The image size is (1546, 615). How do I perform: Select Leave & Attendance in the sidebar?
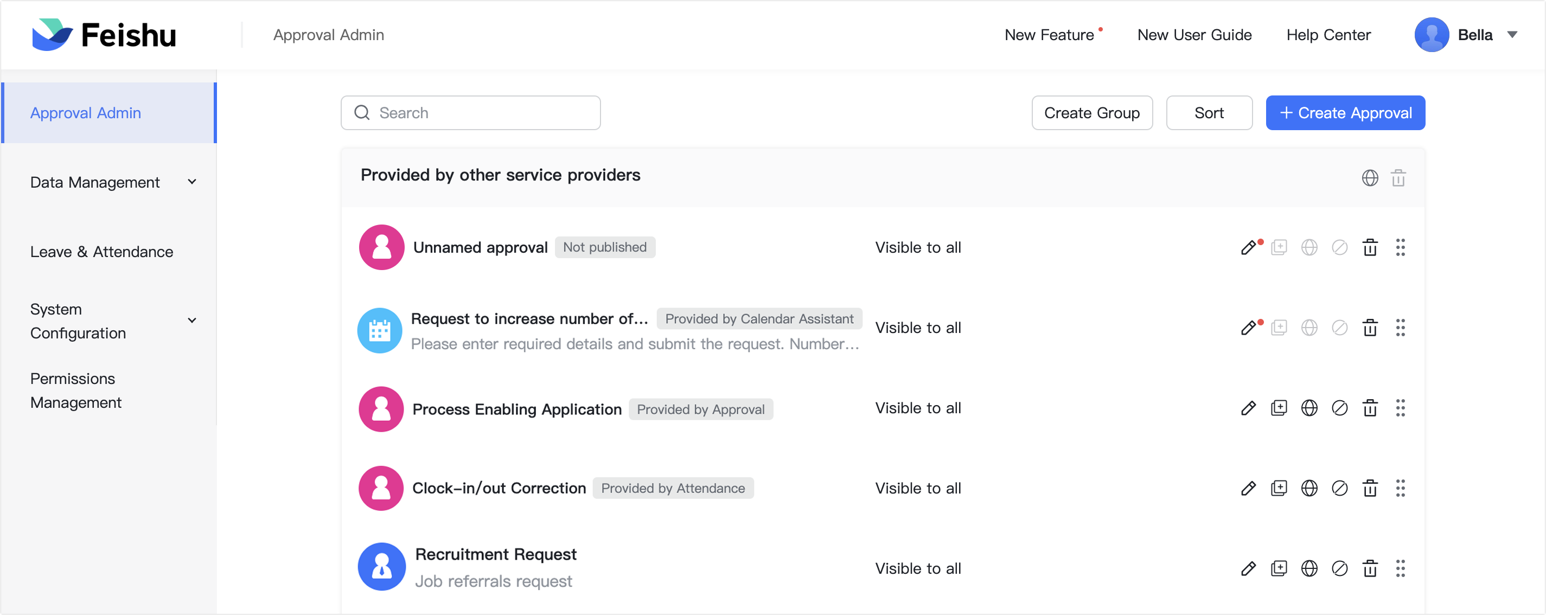(101, 252)
